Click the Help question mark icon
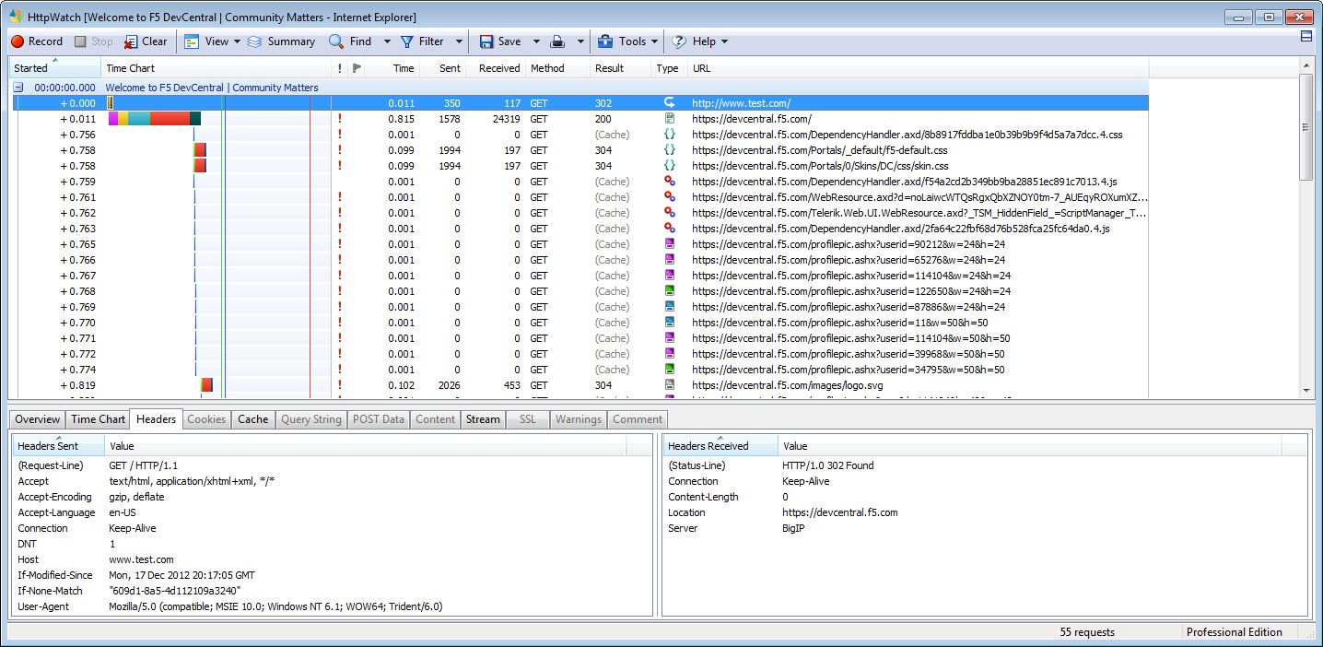Image resolution: width=1323 pixels, height=647 pixels. (x=679, y=41)
